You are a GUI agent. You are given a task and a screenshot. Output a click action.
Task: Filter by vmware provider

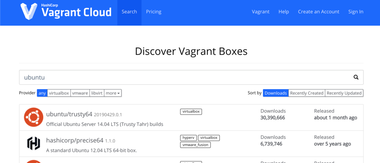(x=80, y=93)
